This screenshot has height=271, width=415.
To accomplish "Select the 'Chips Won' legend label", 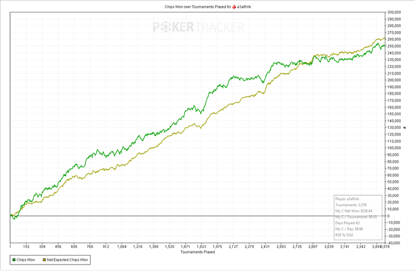I will click(x=25, y=260).
